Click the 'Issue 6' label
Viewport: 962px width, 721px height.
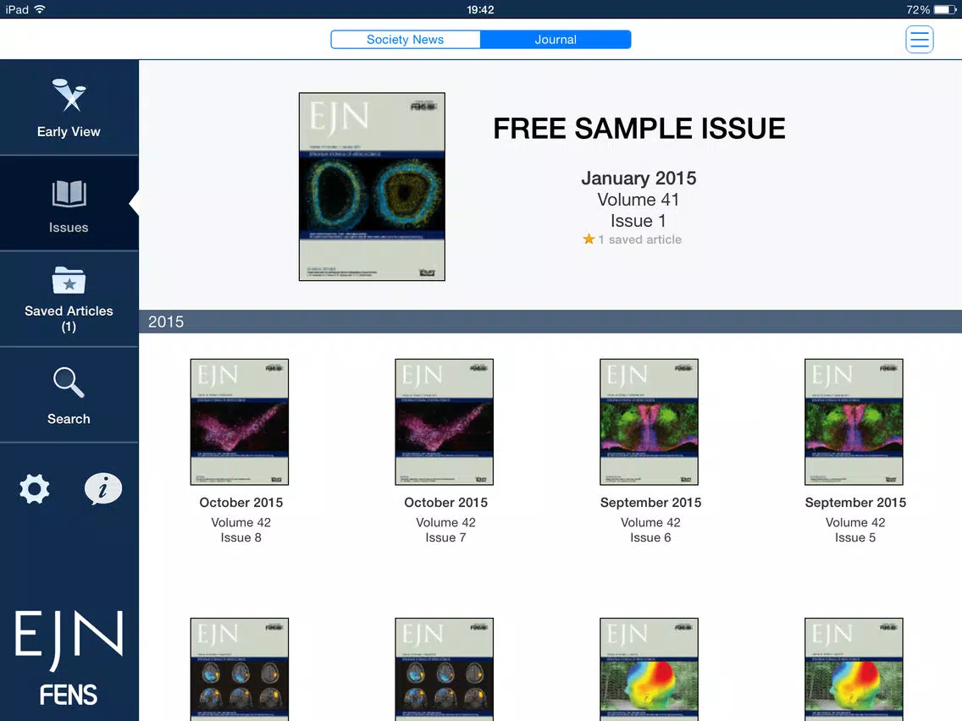tap(650, 537)
